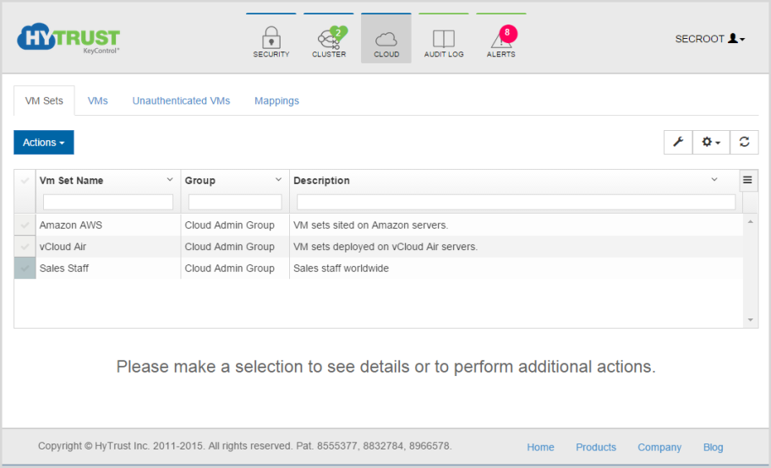Click the table scrollbar up arrow
The height and width of the screenshot is (468, 771).
tap(751, 222)
